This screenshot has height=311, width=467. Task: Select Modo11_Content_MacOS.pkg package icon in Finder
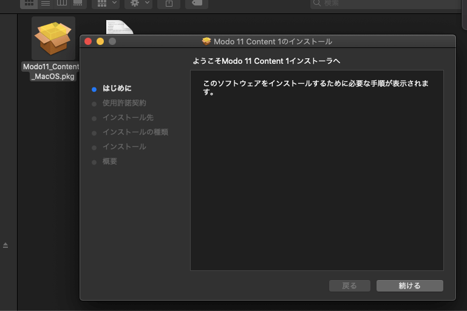pyautogui.click(x=53, y=38)
